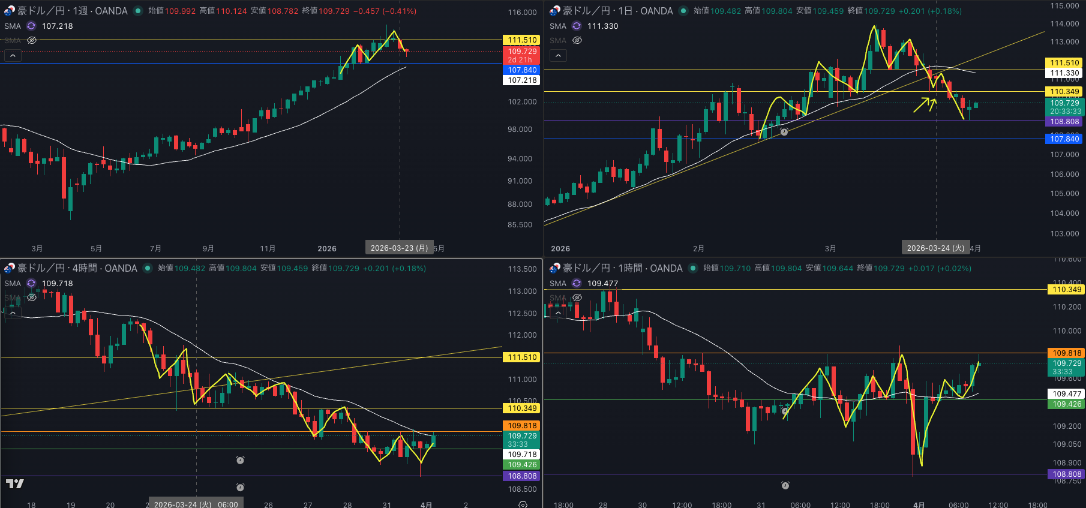This screenshot has height=508, width=1086.
Task: Collapse the indicator legend on the 1-hour chart
Action: [558, 312]
